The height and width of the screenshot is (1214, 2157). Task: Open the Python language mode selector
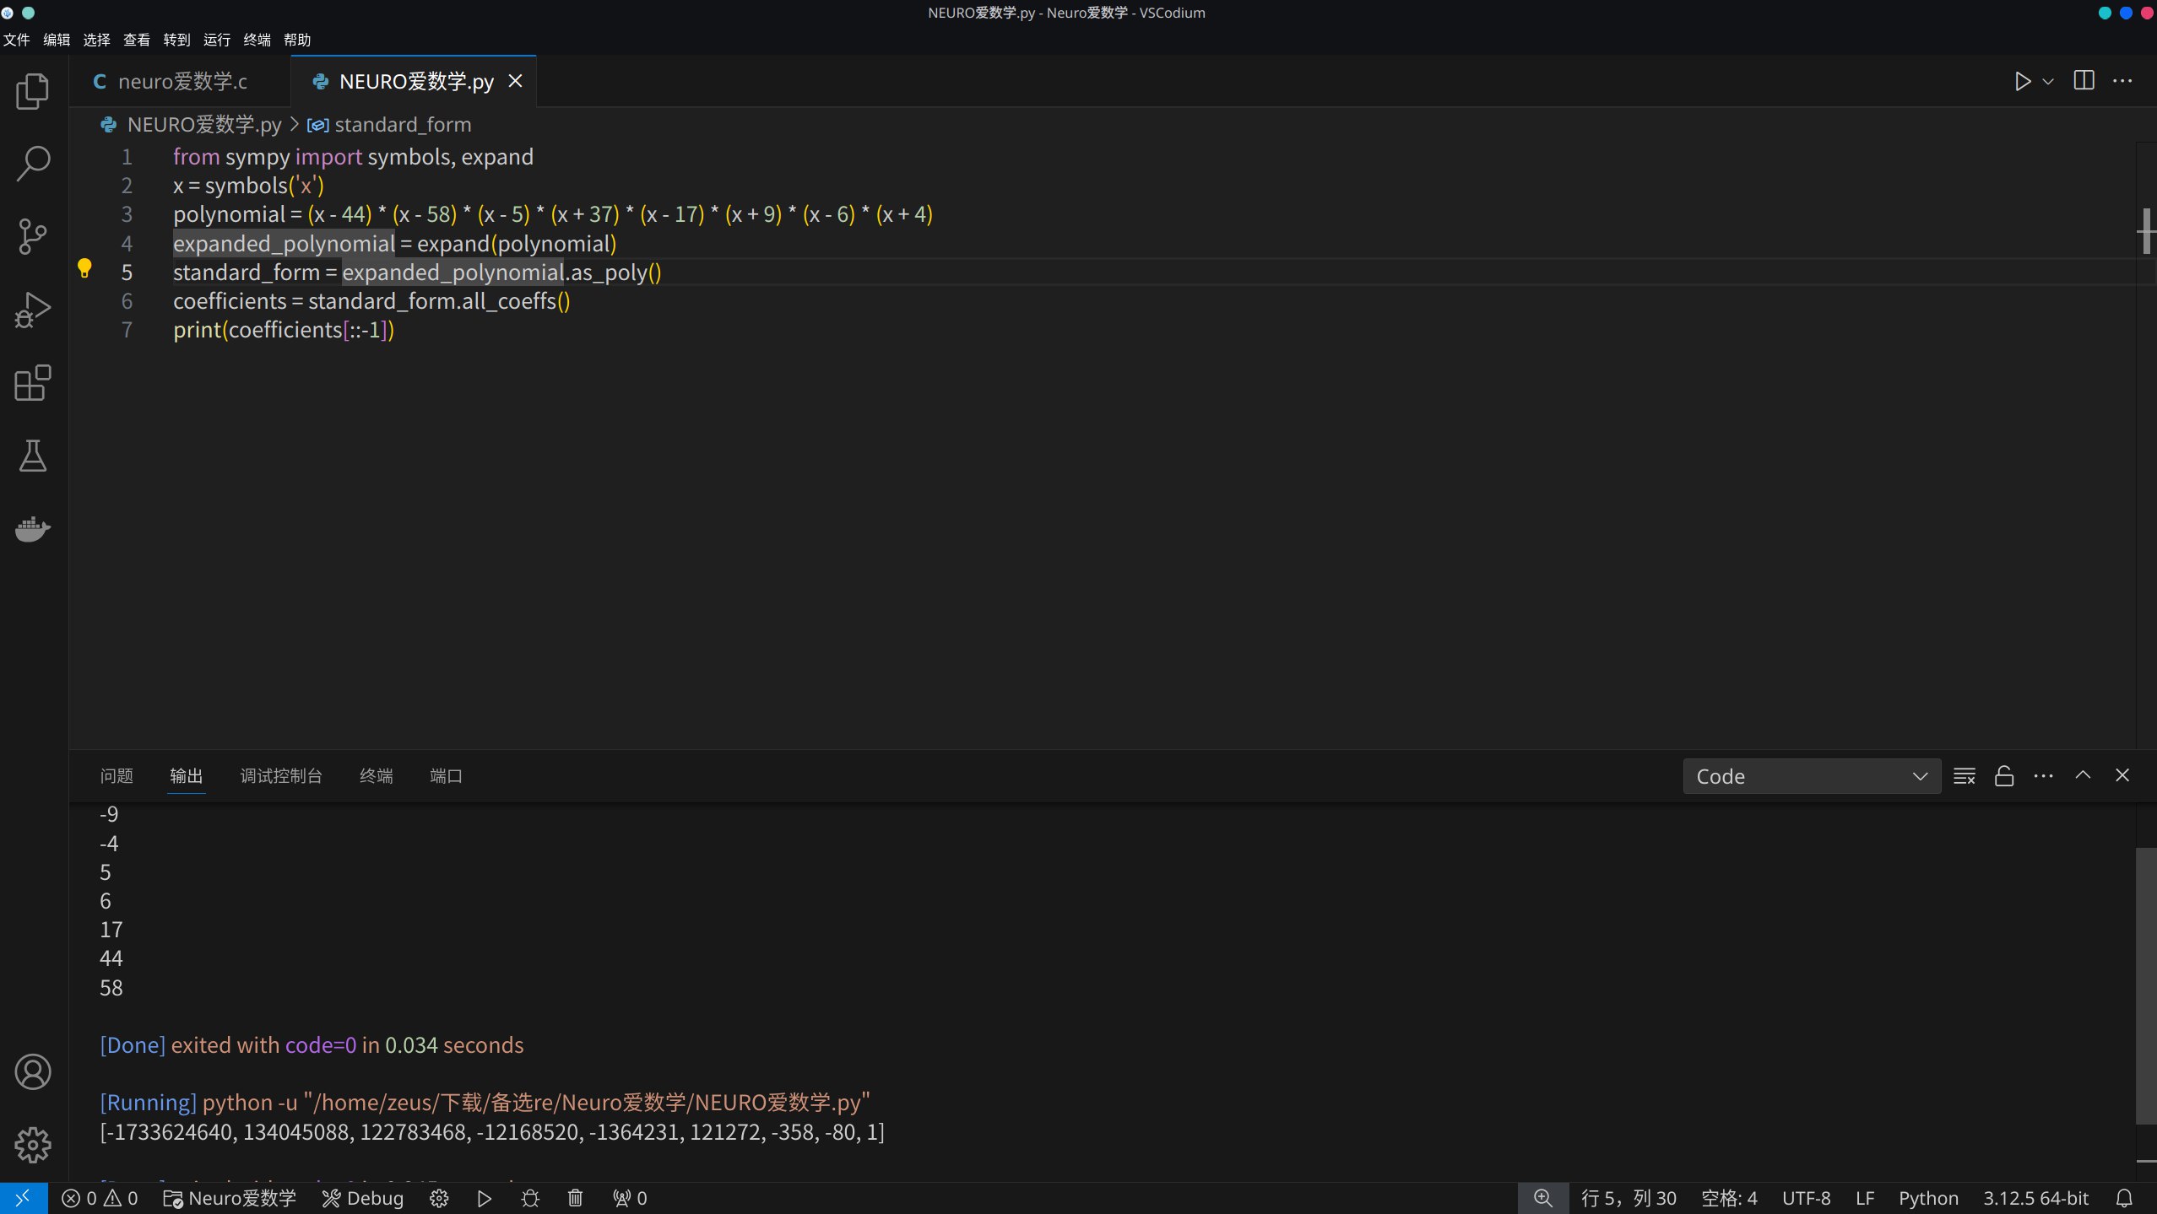pos(1927,1198)
